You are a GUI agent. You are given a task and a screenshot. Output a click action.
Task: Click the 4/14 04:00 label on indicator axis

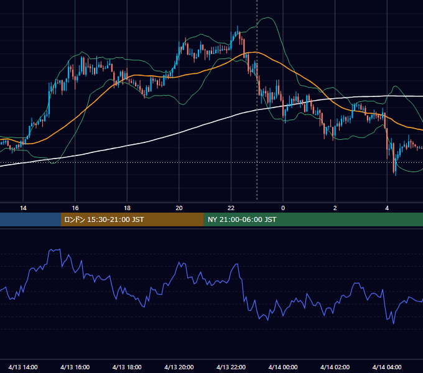coord(387,367)
